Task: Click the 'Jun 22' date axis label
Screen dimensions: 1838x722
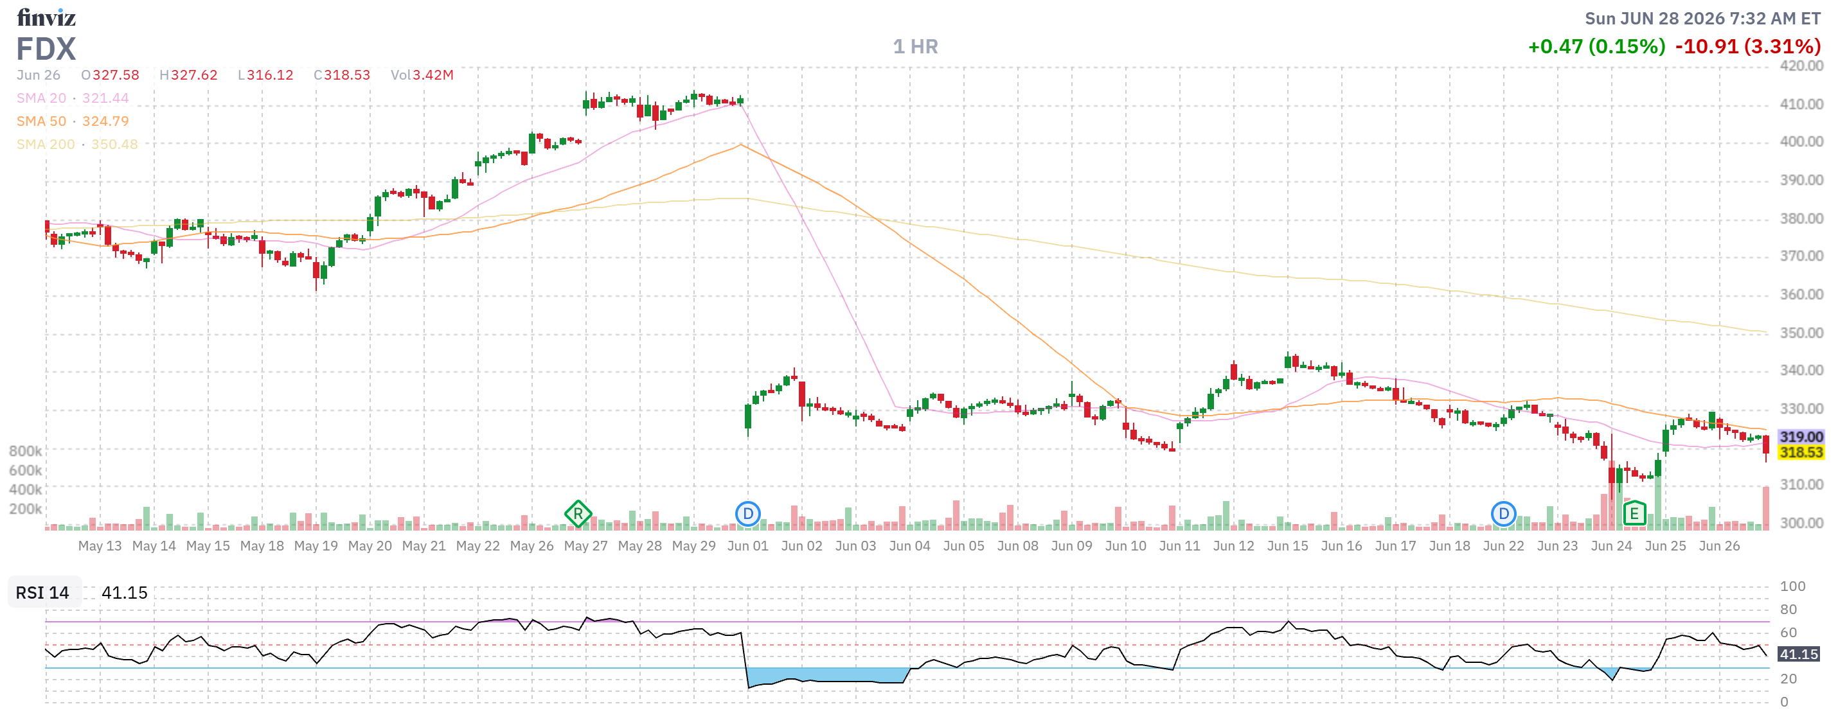Action: (x=1503, y=546)
